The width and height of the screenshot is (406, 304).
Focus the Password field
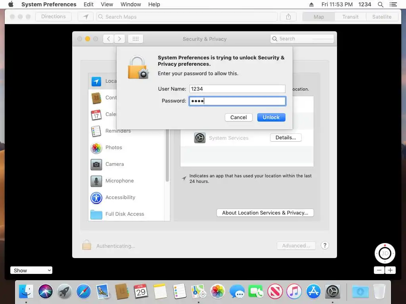click(x=237, y=101)
